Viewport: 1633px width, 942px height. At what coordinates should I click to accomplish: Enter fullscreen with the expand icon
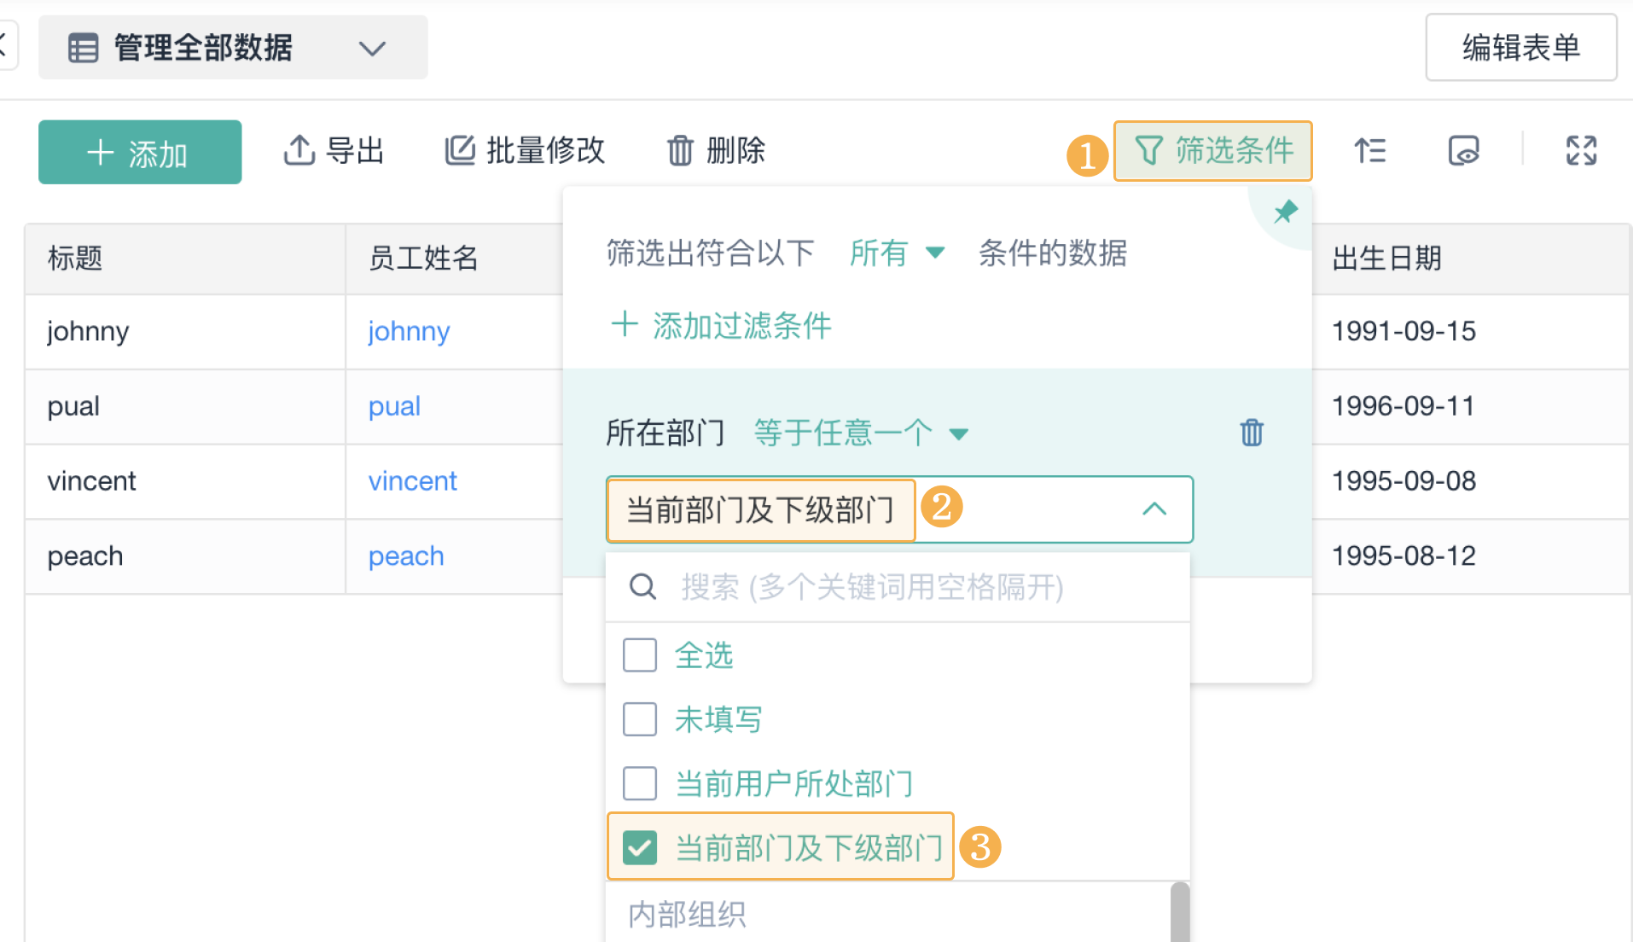pyautogui.click(x=1580, y=151)
